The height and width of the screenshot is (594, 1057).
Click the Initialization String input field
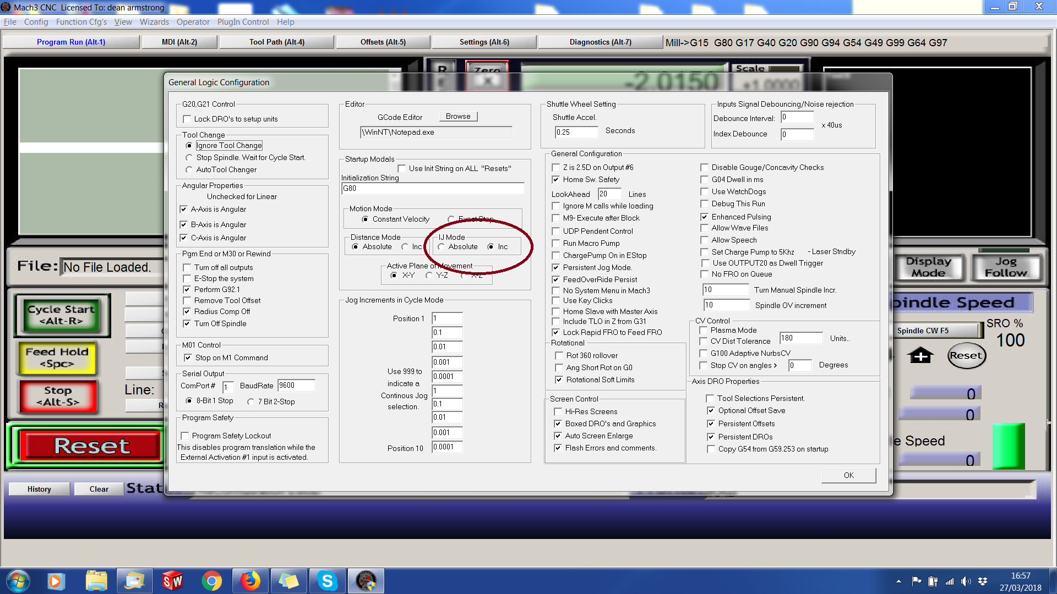(x=432, y=189)
